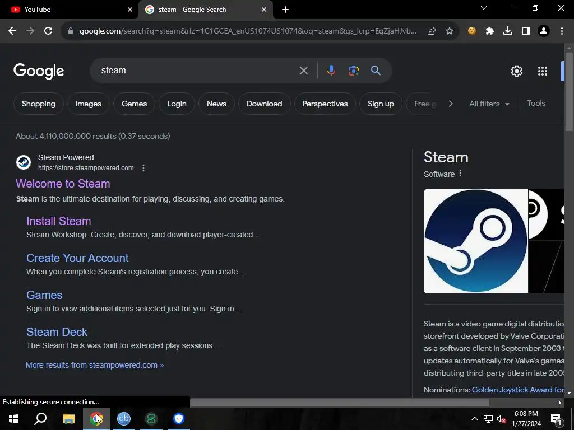Open the Steam Deck link

point(57,331)
